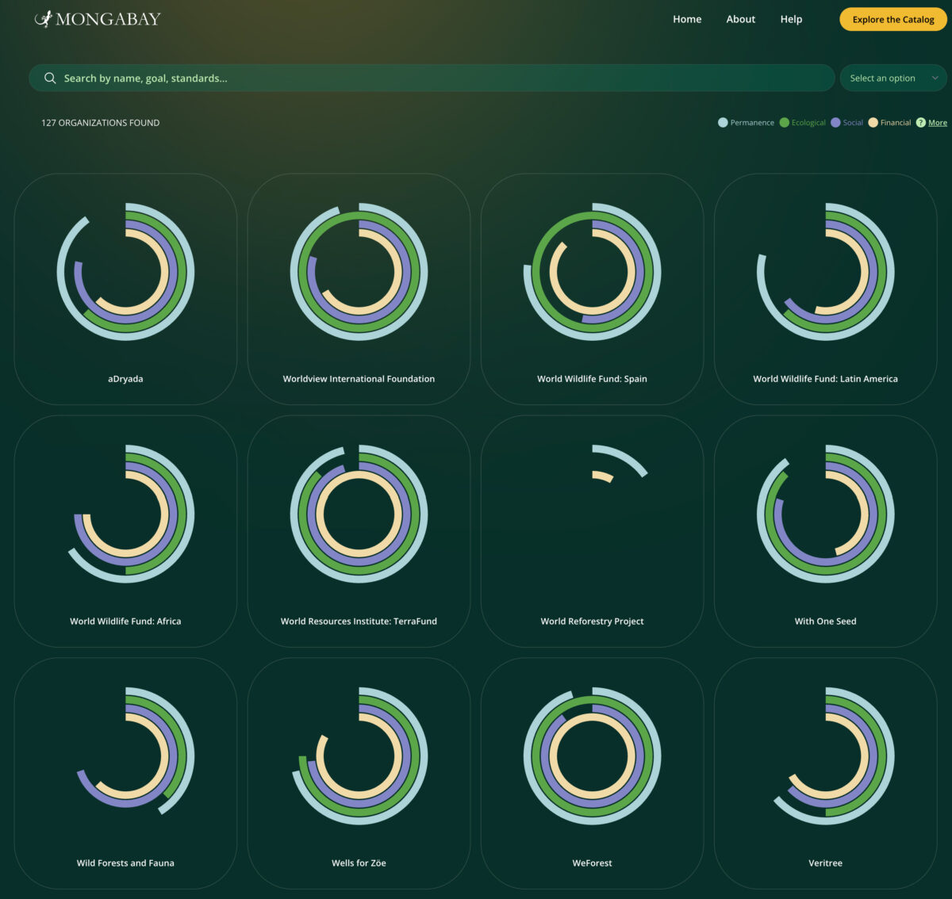Click the More link in legend
Viewport: 952px width, 899px height.
point(938,123)
